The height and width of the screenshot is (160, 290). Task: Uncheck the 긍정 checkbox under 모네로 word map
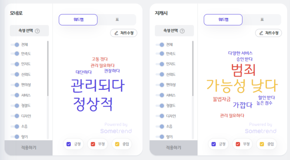coord(69,144)
